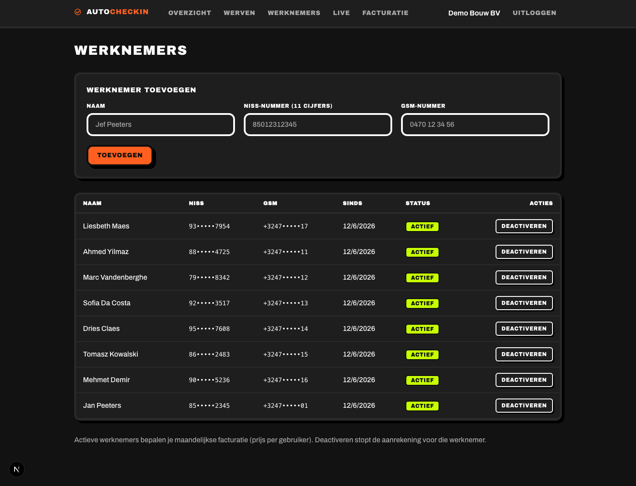Screen dimensions: 636x486
Task: Open the Werven menu item
Action: pos(239,13)
